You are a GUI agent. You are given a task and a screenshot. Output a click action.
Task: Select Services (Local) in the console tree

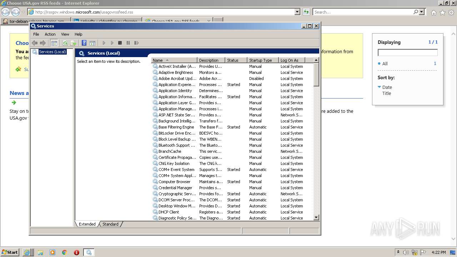click(x=52, y=52)
